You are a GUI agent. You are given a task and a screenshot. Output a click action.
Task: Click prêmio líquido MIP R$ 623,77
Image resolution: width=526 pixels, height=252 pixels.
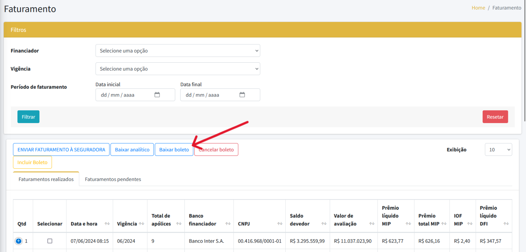tap(393, 241)
